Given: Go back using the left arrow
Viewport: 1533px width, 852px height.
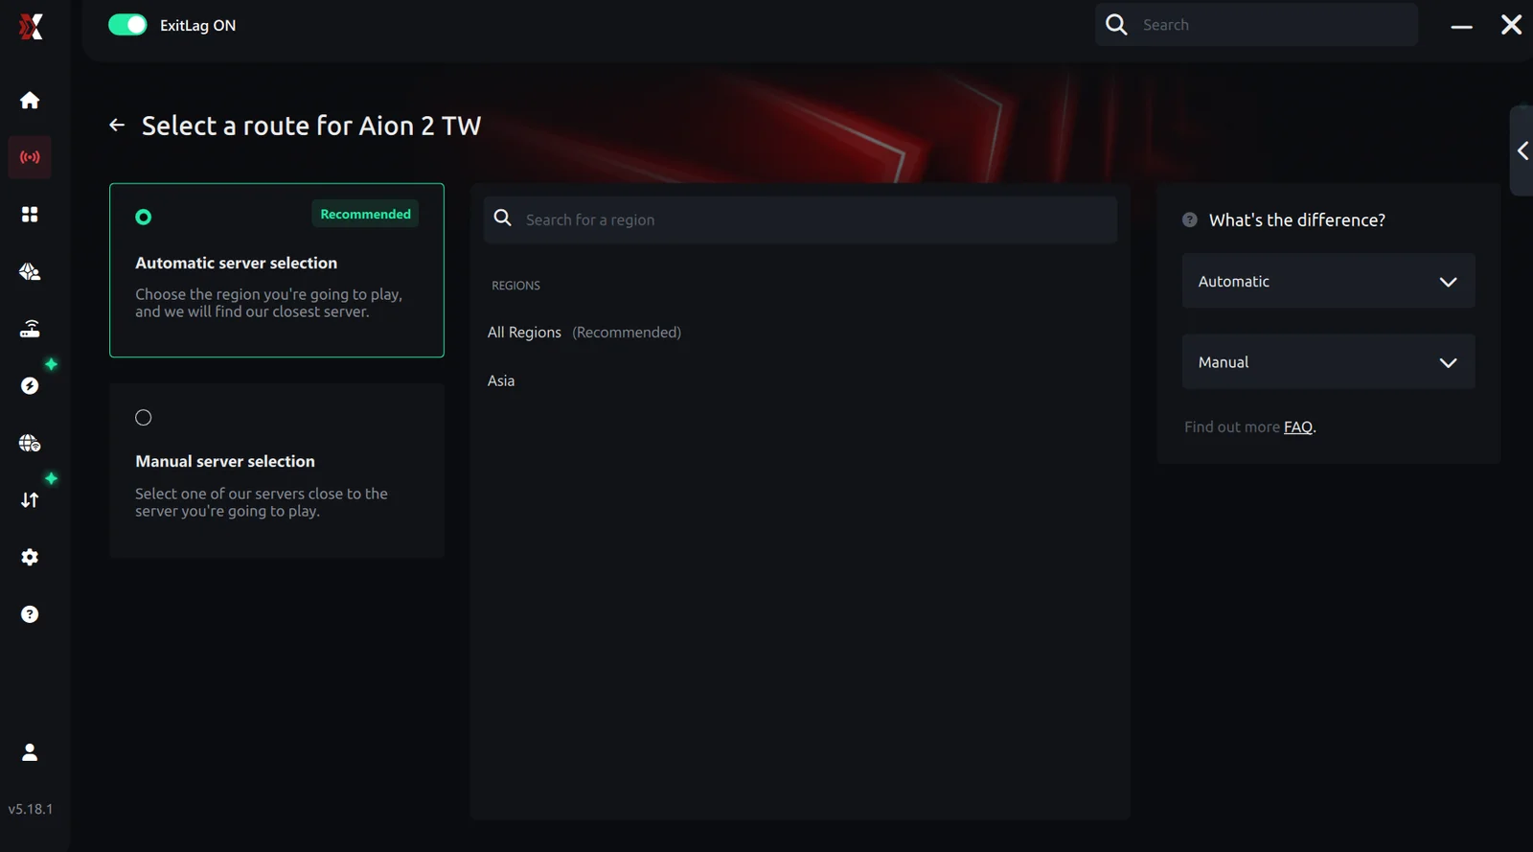Looking at the screenshot, I should coord(117,126).
